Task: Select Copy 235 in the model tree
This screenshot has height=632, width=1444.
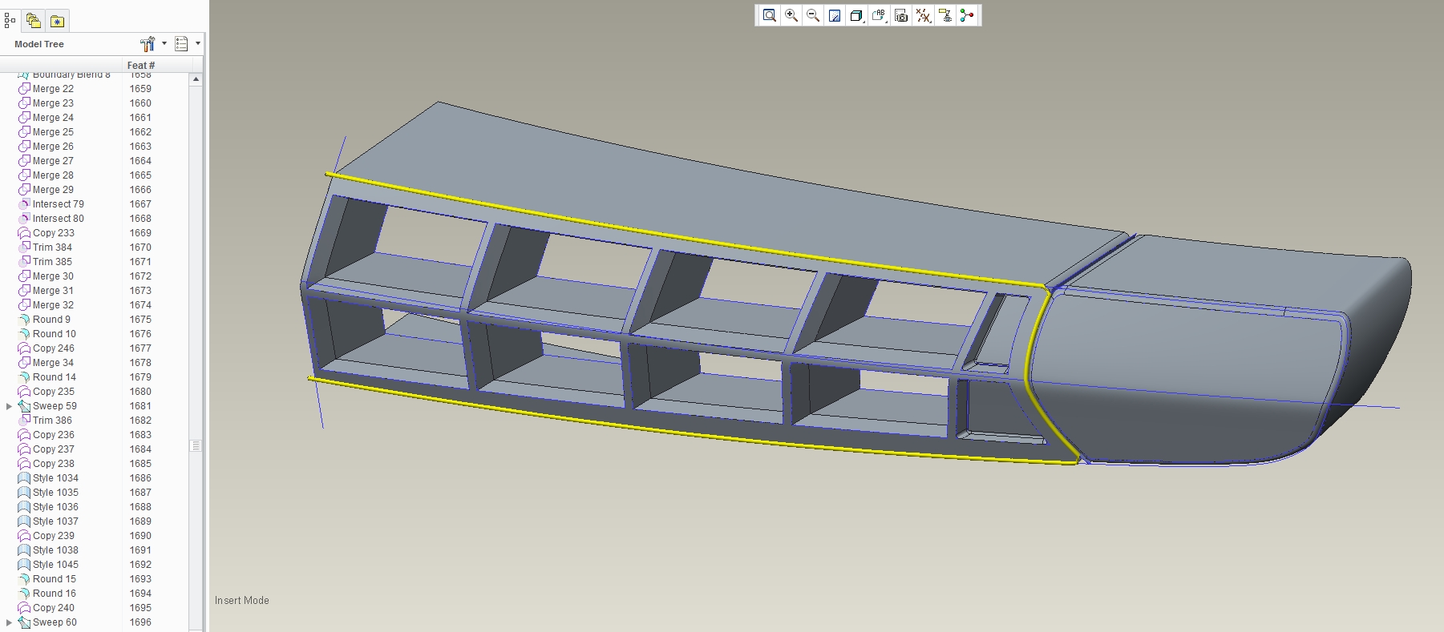Action: click(54, 392)
